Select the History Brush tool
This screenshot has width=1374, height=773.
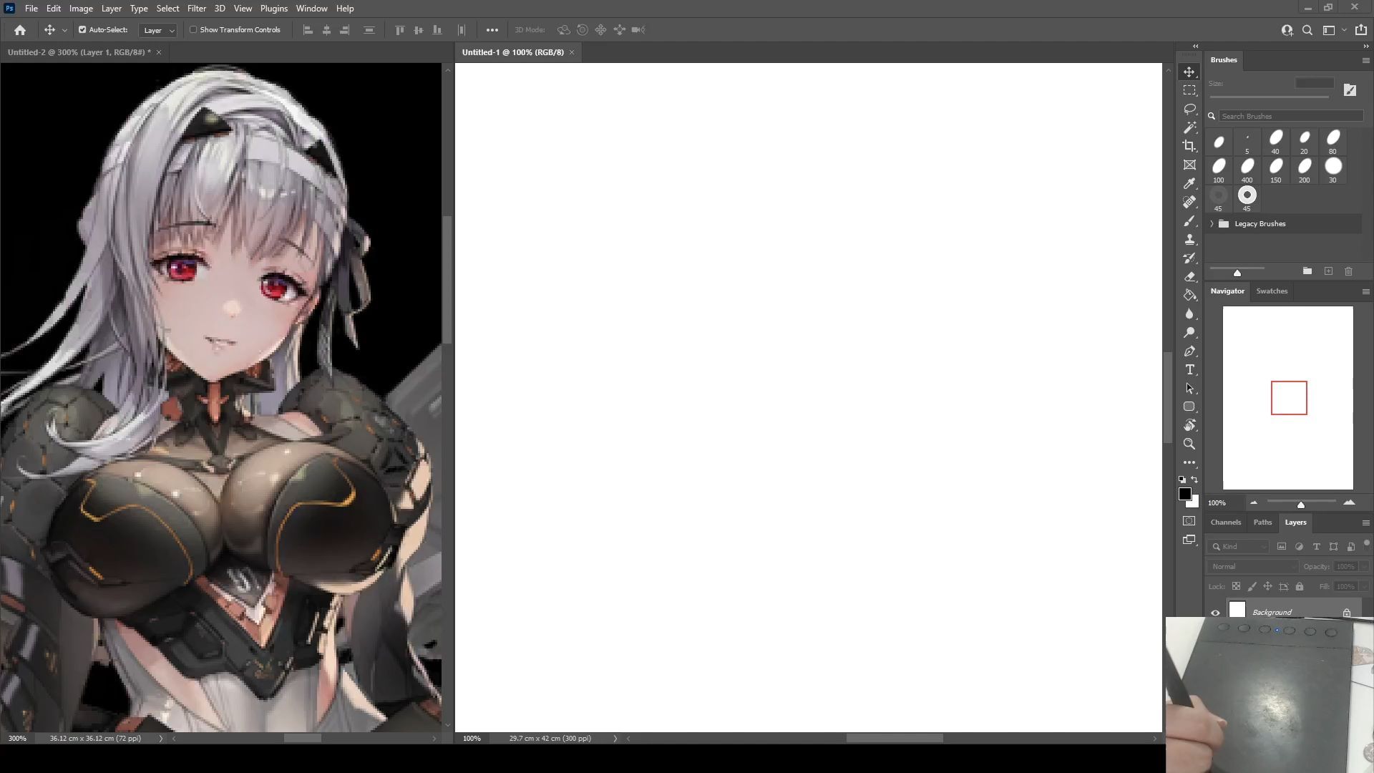point(1189,258)
